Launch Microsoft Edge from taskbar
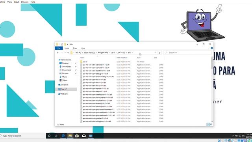This screenshot has height=142, width=252. point(63,136)
